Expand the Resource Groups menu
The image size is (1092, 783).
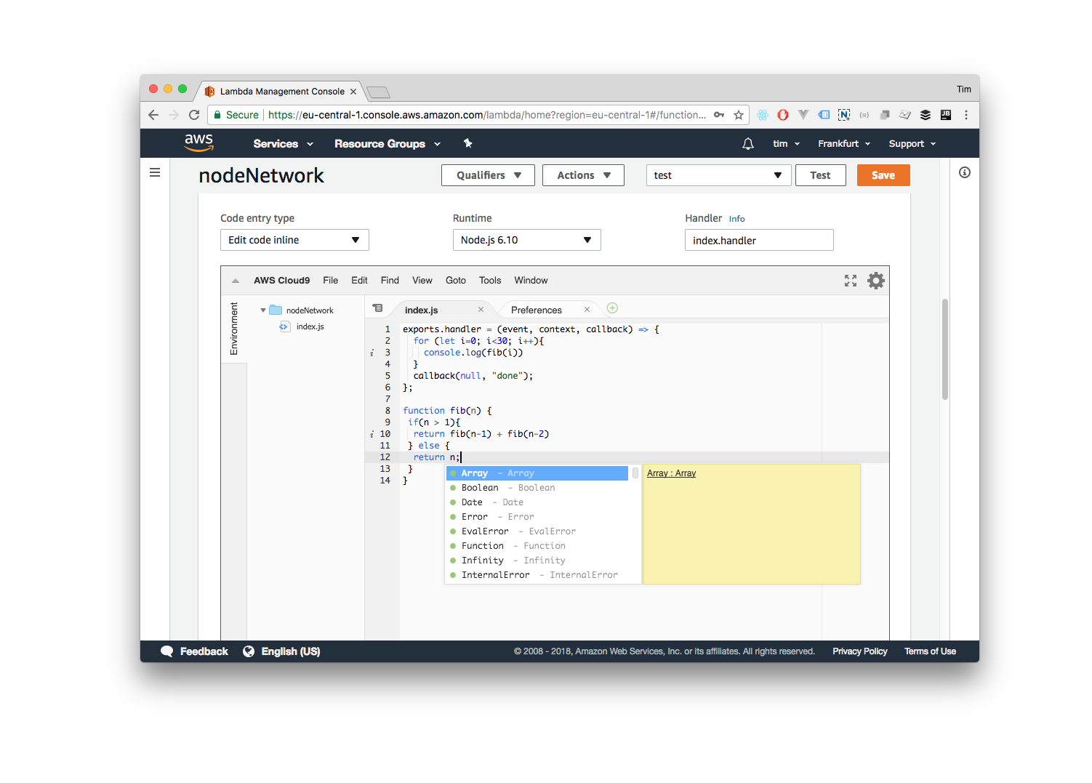click(x=388, y=144)
